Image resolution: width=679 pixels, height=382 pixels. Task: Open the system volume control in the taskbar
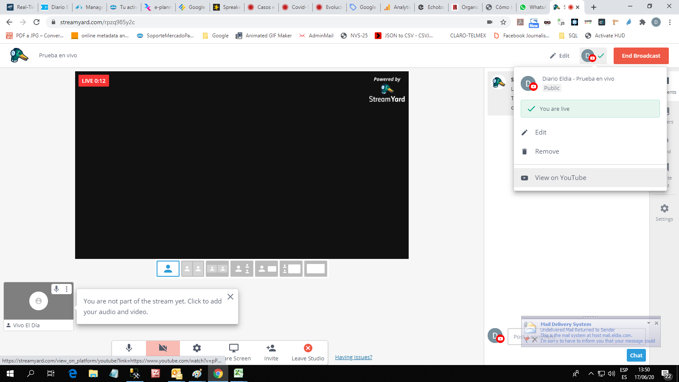tap(611, 374)
